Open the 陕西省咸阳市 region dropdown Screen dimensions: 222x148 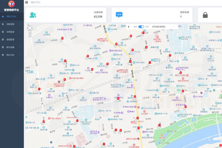tap(163, 27)
